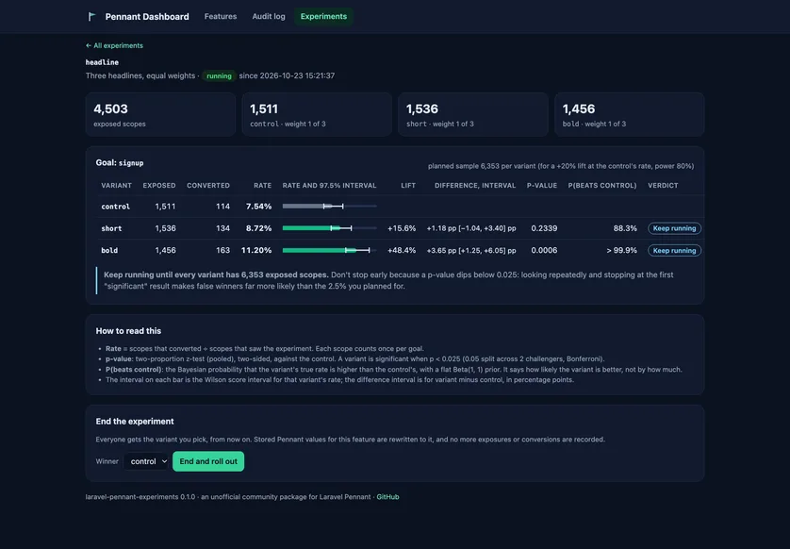The width and height of the screenshot is (790, 549).
Task: Click the short variant name in table
Action: [111, 228]
